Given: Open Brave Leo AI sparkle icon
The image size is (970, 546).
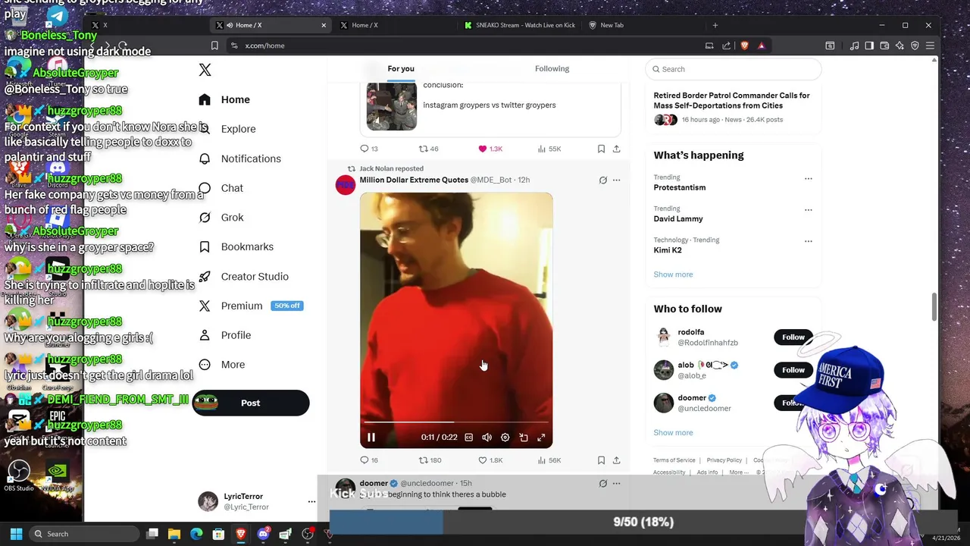Looking at the screenshot, I should pyautogui.click(x=900, y=45).
